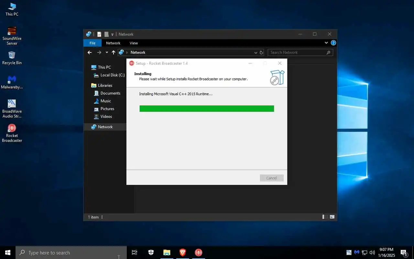Viewport: 414px width, 259px height.
Task: Select Rocket Broadcaster setup taskbar button
Action: coord(199,253)
